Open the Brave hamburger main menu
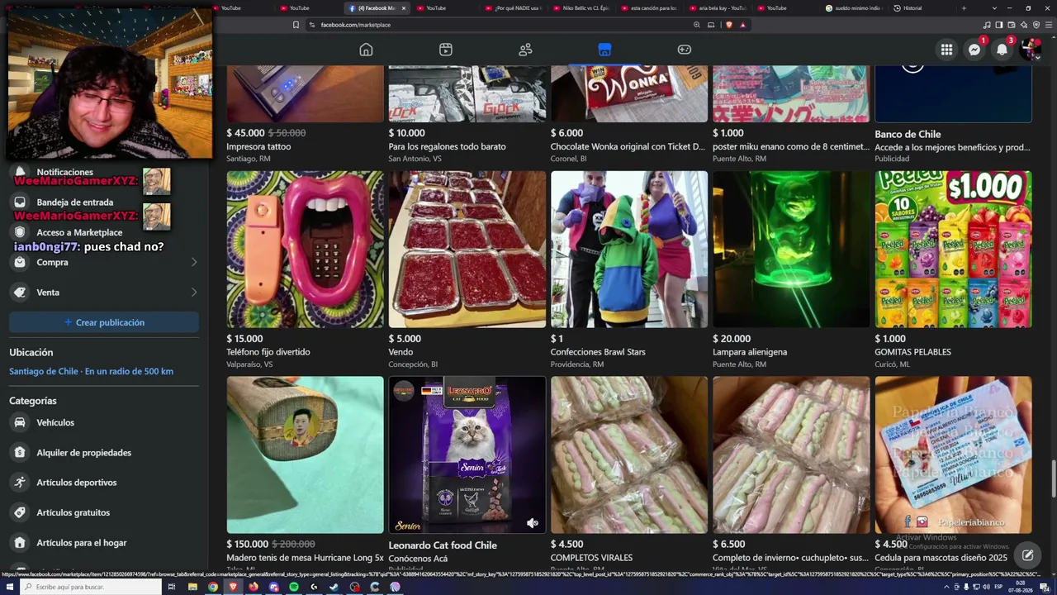This screenshot has width=1057, height=595. [1048, 25]
